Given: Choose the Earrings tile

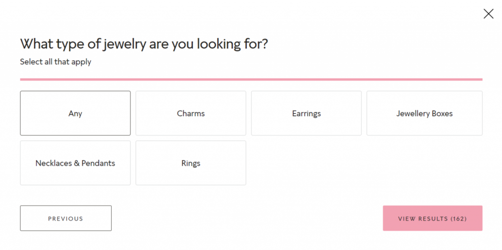Looking at the screenshot, I should (306, 113).
